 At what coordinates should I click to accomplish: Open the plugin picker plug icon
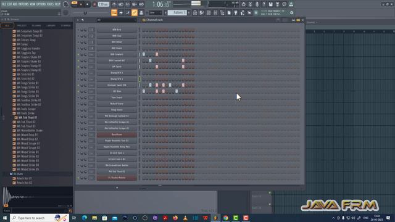point(236,13)
